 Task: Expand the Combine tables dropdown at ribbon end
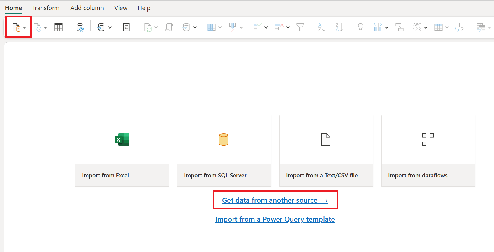click(490, 27)
